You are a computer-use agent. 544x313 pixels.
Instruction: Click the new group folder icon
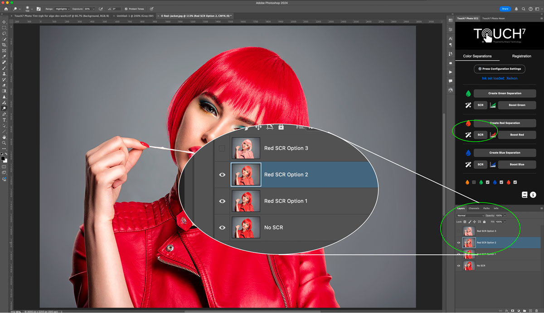pyautogui.click(x=525, y=311)
